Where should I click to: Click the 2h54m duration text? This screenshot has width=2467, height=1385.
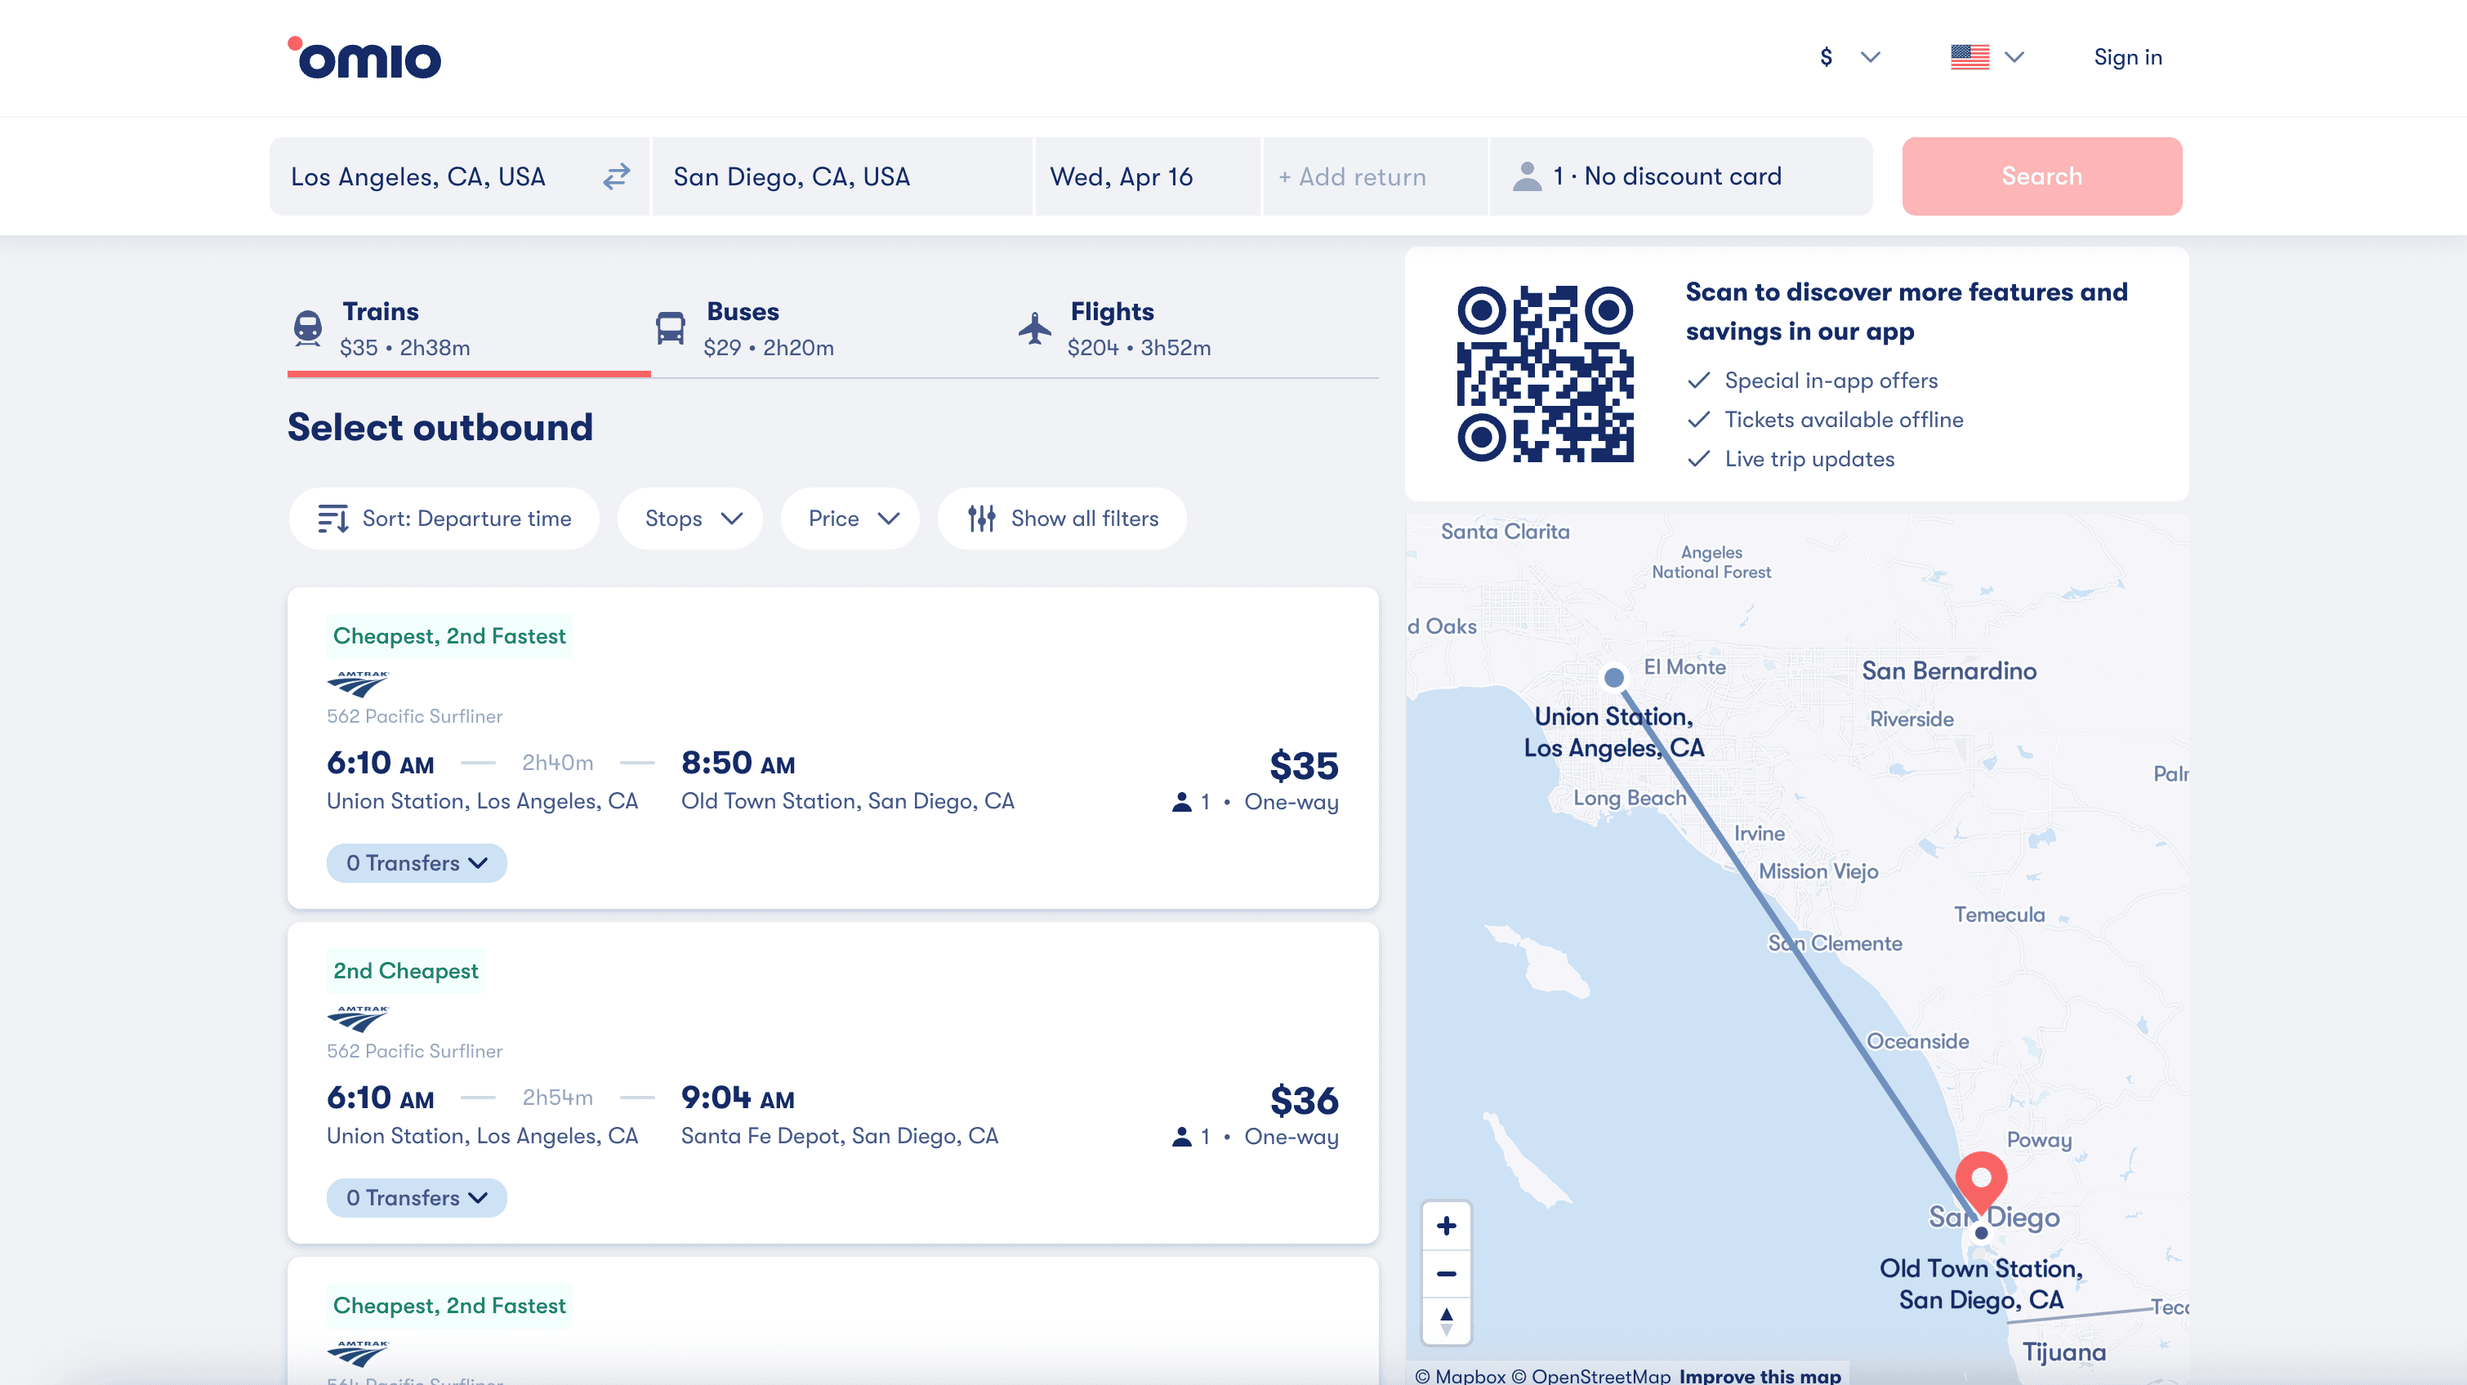click(x=557, y=1098)
